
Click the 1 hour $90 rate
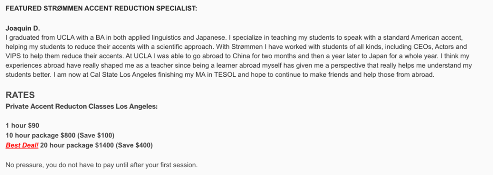click(x=22, y=126)
